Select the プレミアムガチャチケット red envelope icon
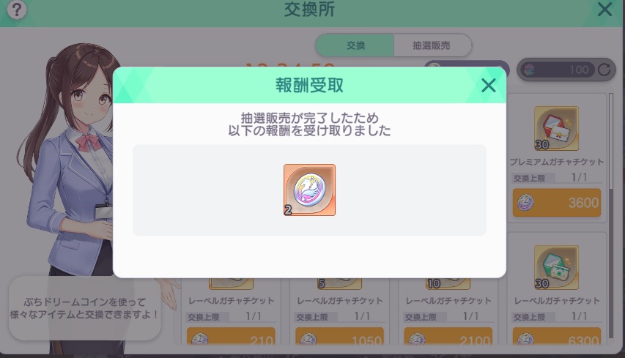This screenshot has width=625, height=358. click(556, 128)
